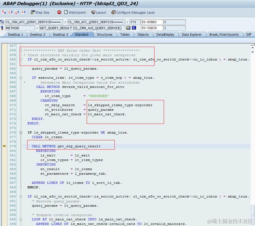This screenshot has width=255, height=226.
Task: Click 'lt_item_types' value on line 382
Action: tap(89, 160)
